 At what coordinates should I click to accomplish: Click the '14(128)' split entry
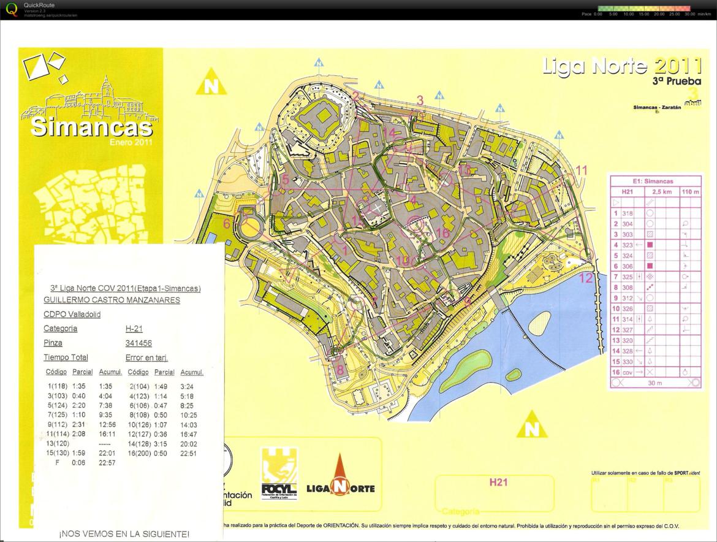pyautogui.click(x=140, y=444)
